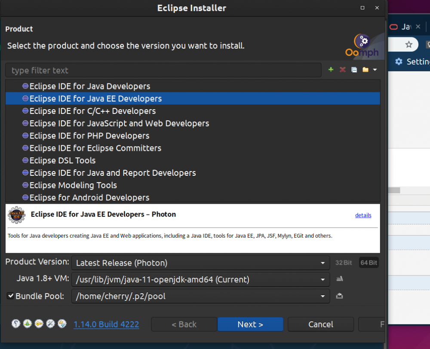Select Eclipse IDE for PHP Developers
430x349 pixels.
[89, 135]
